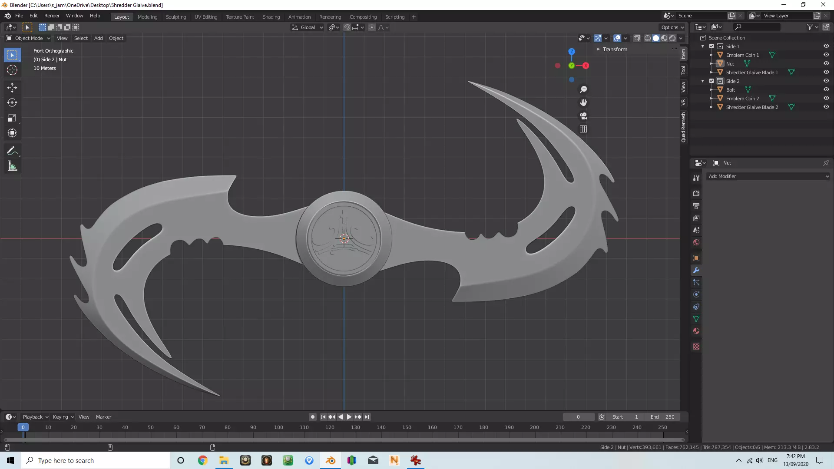Expand the Transform panel
The height and width of the screenshot is (469, 834).
(614, 50)
